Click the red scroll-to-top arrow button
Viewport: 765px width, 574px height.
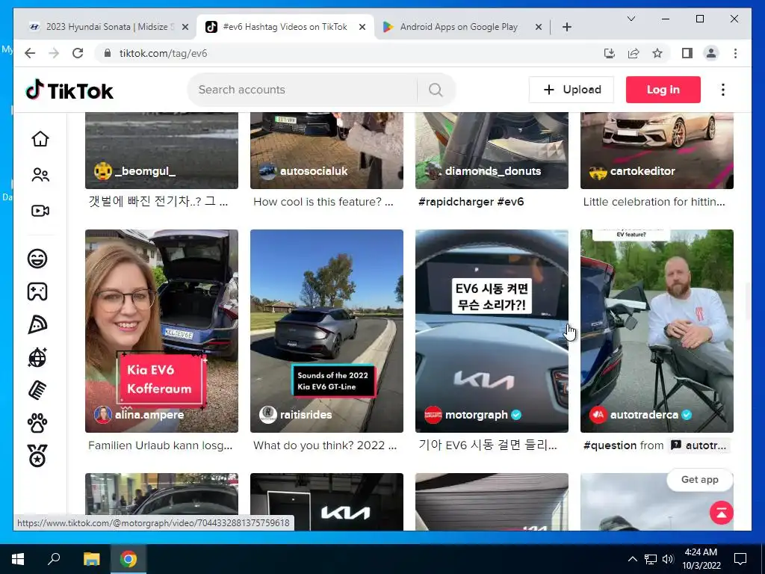pyautogui.click(x=722, y=513)
